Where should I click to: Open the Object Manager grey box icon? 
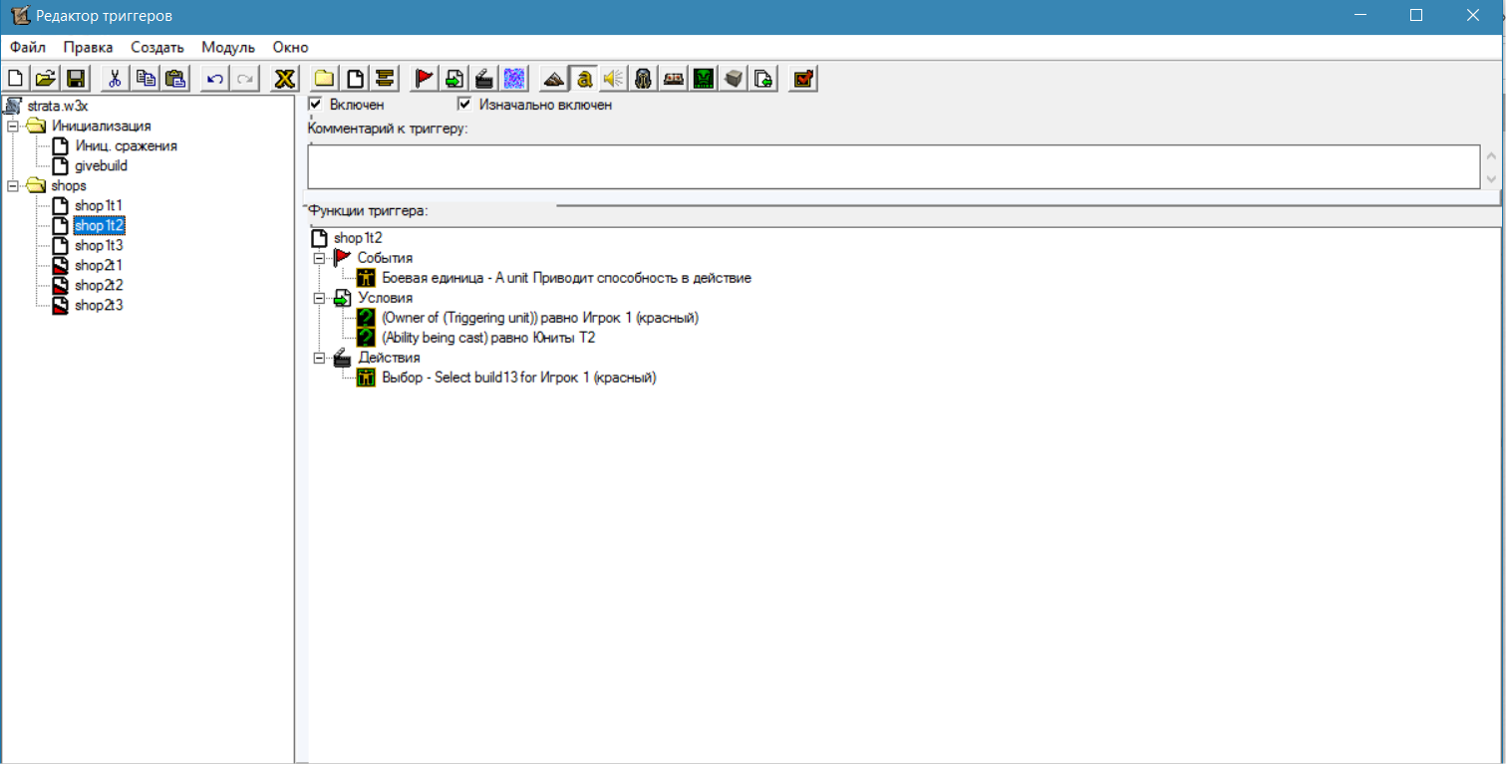coord(734,79)
